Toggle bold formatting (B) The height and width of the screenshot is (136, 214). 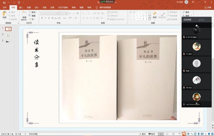pyautogui.click(x=42, y=18)
